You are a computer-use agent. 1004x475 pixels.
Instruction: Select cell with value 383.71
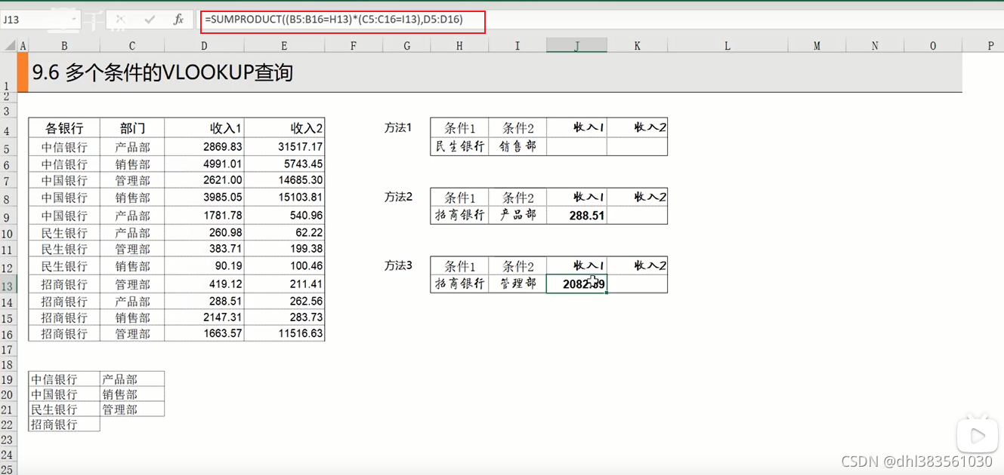204,249
